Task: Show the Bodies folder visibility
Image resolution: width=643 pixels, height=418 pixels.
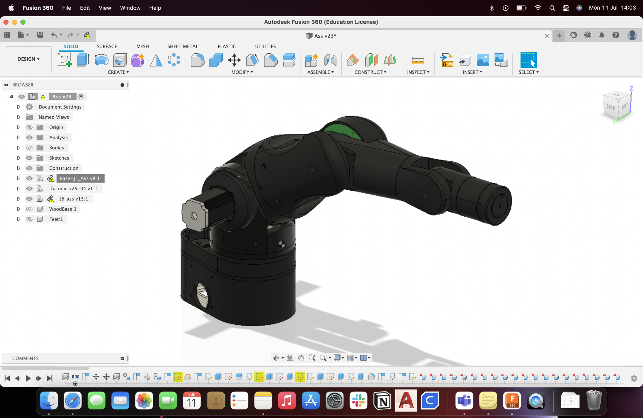Action: coord(29,148)
